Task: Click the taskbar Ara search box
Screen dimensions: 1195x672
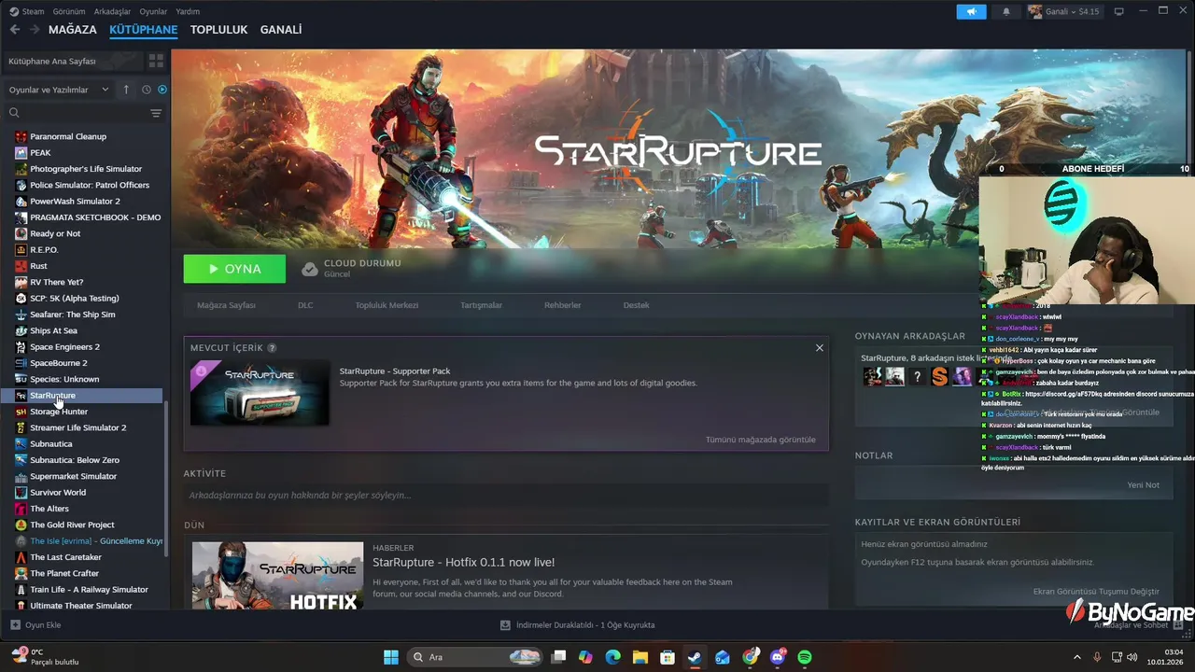Action: [x=476, y=657]
